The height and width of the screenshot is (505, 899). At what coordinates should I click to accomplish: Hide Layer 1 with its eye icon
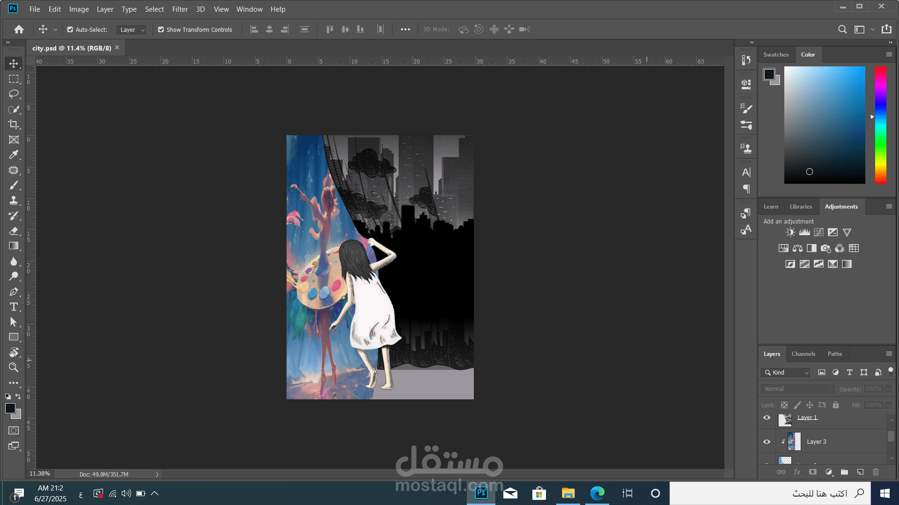766,418
